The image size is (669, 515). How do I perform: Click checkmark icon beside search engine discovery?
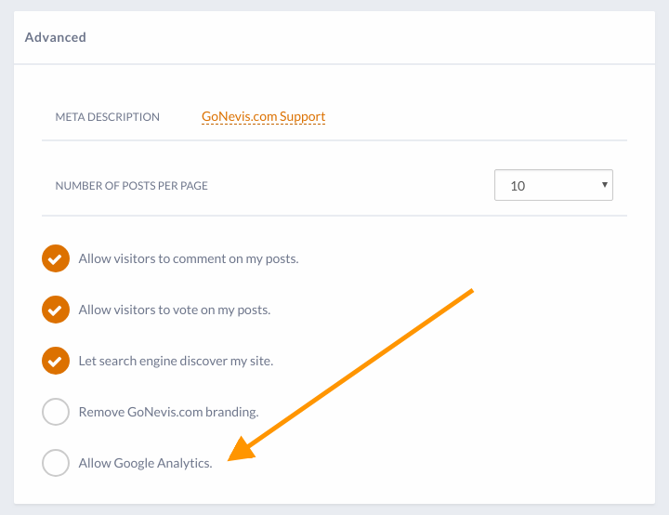tap(56, 361)
